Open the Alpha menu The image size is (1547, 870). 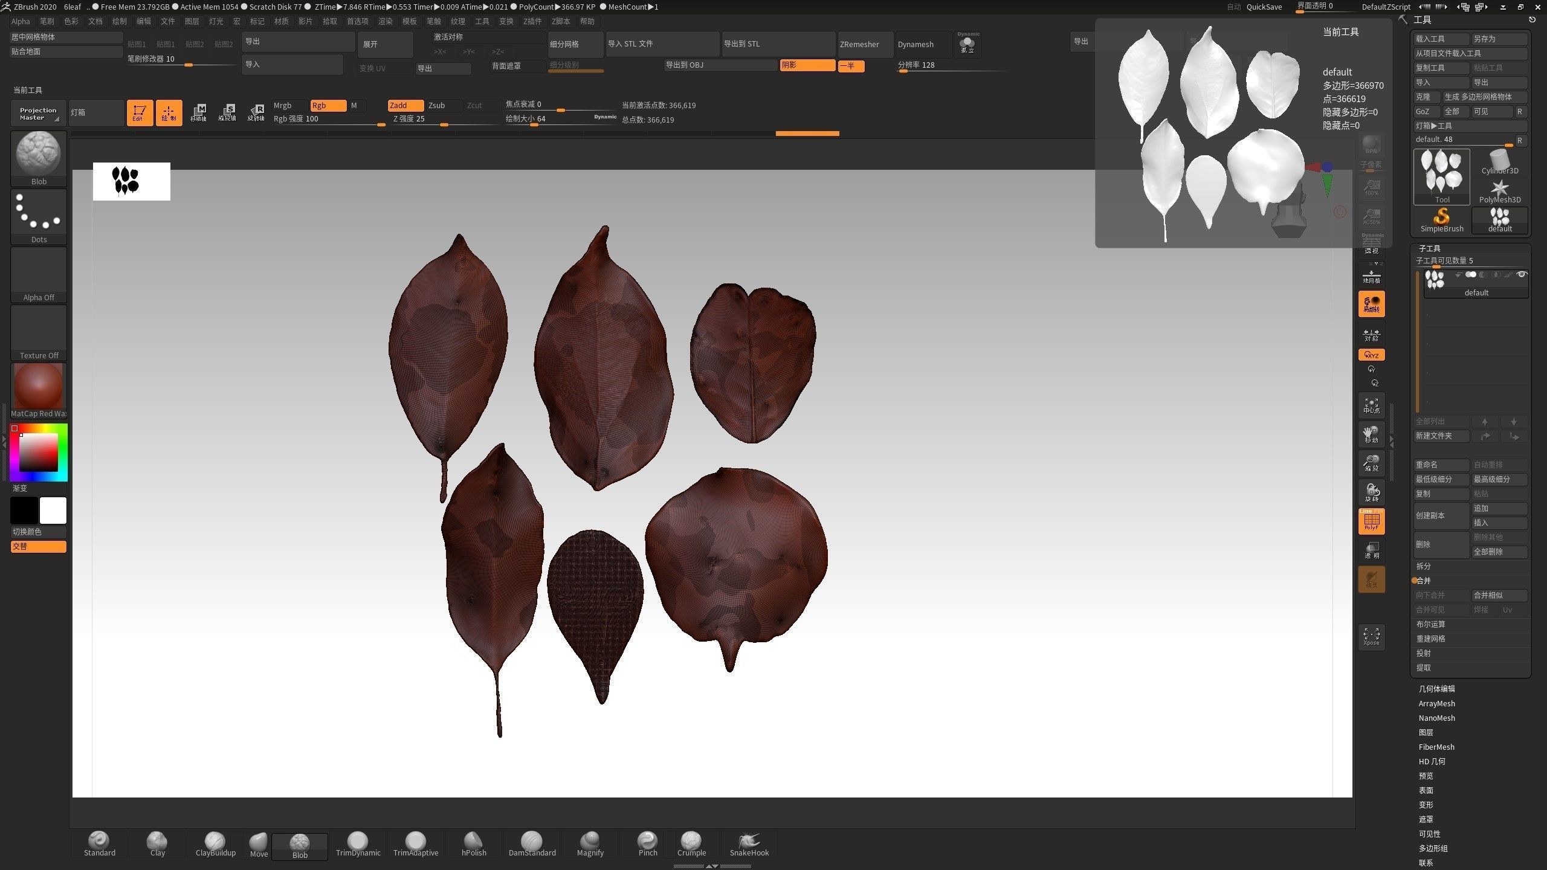click(x=21, y=21)
